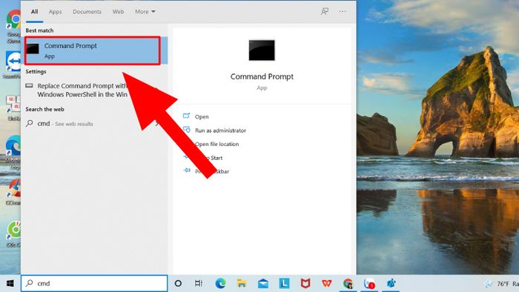Click the taskbar search box containing cmd
Viewport: 519px width, 292px height.
point(94,283)
